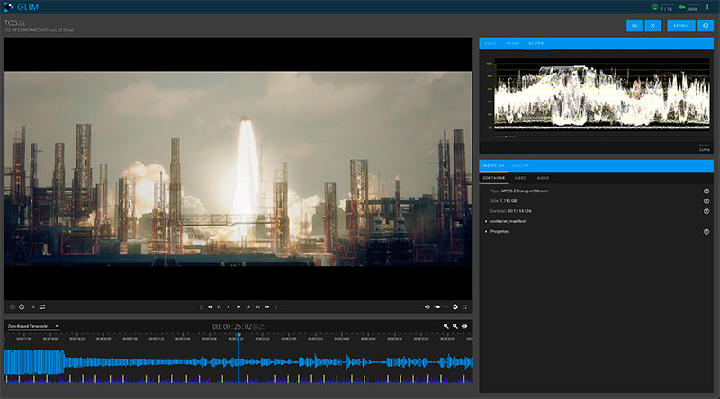This screenshot has height=399, width=720.
Task: Click the help icon beside Duration
Action: [706, 212]
